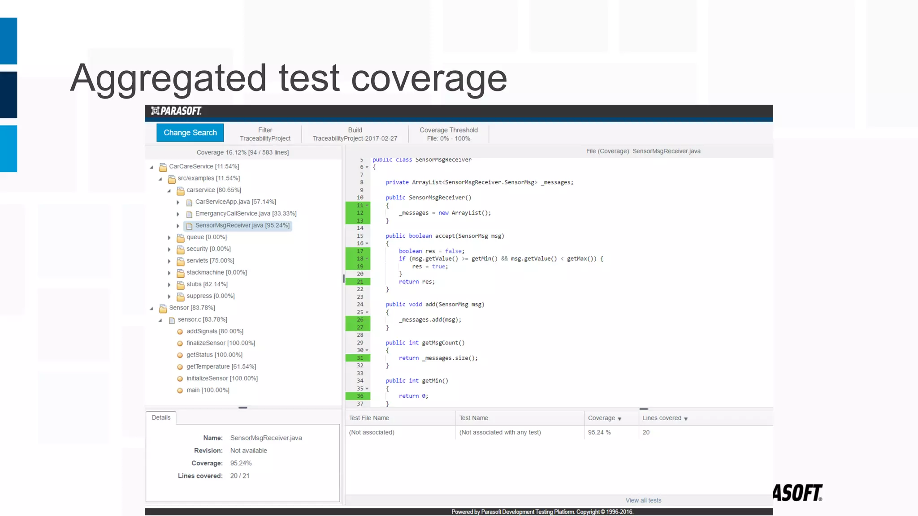
Task: Fold code block at line 25
Action: (367, 313)
